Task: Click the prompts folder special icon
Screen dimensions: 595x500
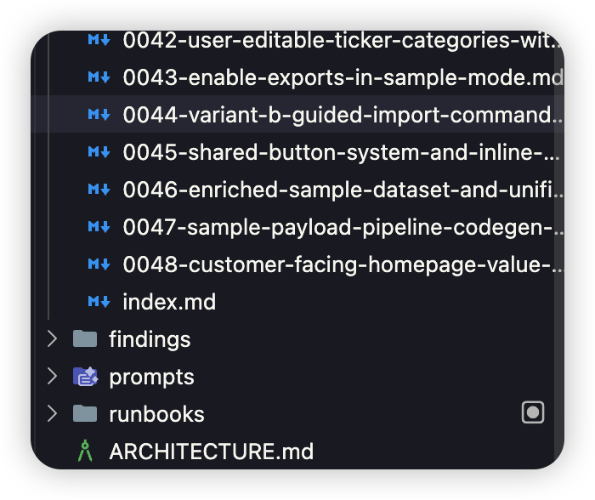Action: [85, 377]
